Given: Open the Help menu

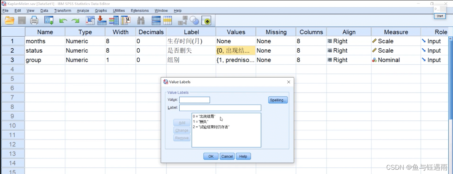Looking at the screenshot, I should tap(178, 11).
